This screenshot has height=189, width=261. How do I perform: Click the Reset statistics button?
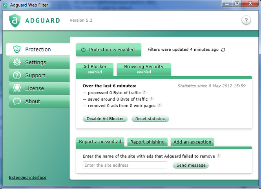click(150, 119)
